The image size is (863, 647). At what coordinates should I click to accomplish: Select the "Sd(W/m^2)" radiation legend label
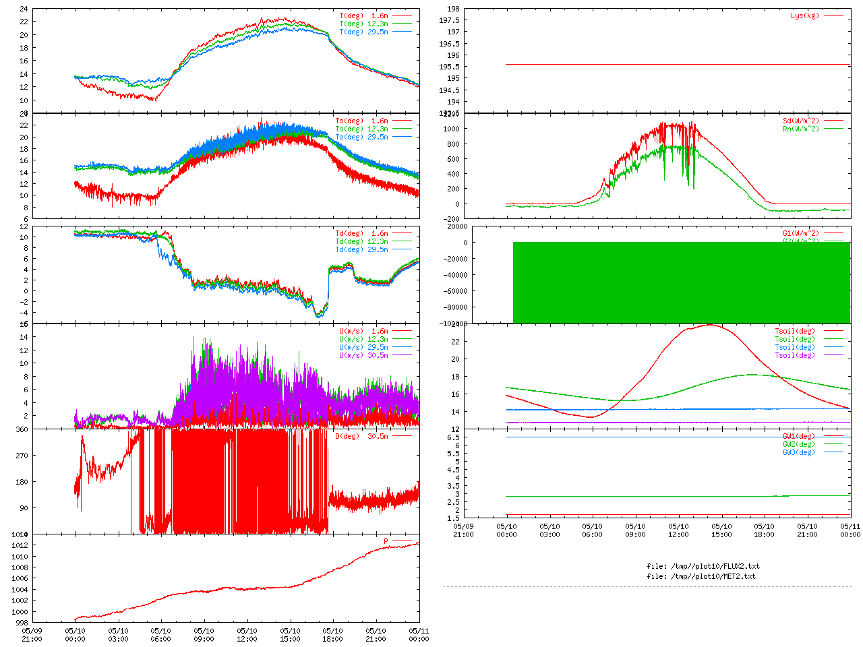point(801,121)
